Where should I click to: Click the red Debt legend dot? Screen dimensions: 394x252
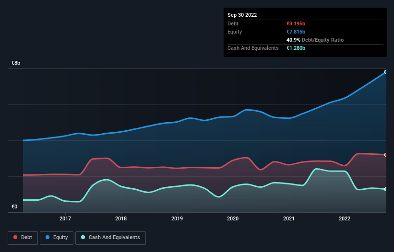coord(15,237)
